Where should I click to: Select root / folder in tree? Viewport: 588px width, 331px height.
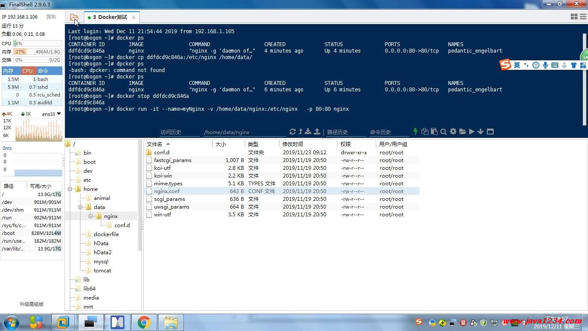[71, 144]
